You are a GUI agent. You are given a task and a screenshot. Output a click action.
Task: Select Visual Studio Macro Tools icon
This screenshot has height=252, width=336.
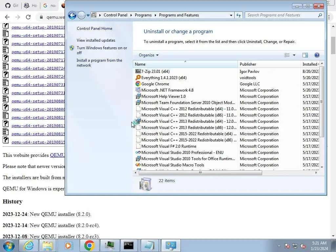(138, 165)
